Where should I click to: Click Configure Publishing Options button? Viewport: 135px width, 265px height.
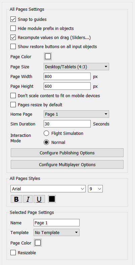tap(67, 153)
